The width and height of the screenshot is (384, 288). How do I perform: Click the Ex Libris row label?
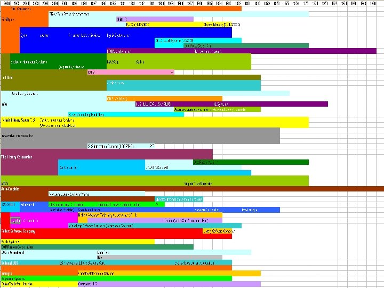click(x=6, y=77)
